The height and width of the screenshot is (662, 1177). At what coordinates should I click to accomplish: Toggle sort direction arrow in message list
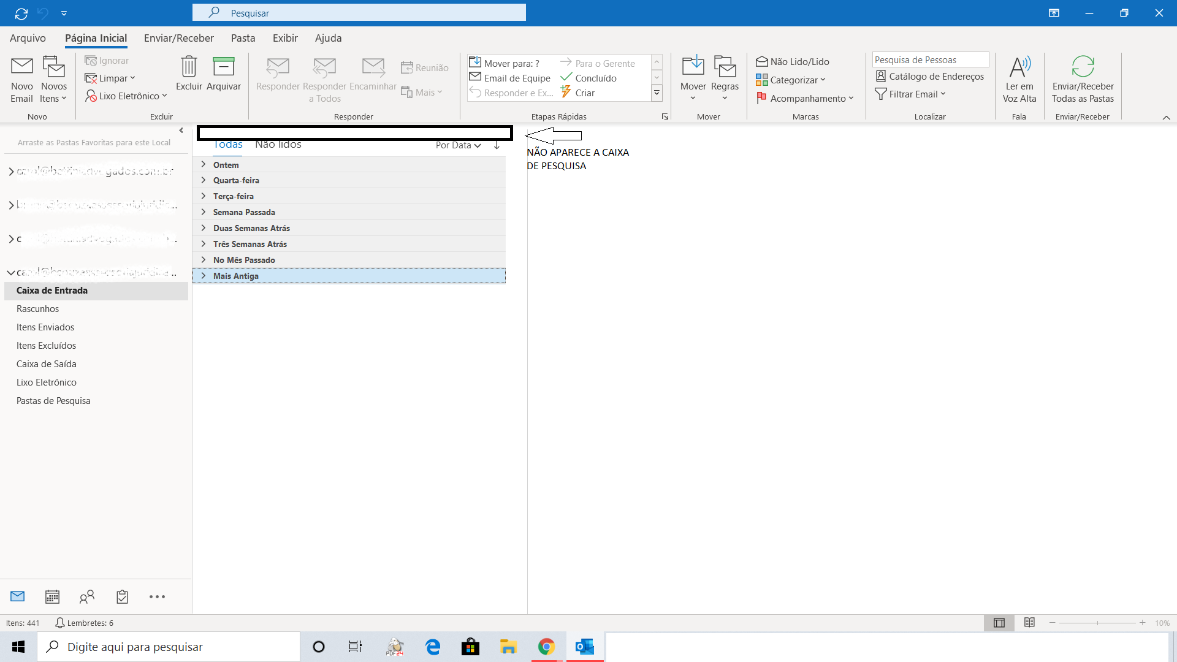[x=497, y=145]
